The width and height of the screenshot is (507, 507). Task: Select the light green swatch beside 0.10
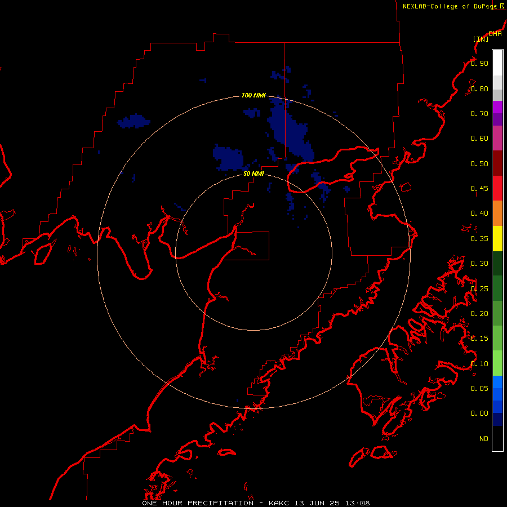[497, 363]
